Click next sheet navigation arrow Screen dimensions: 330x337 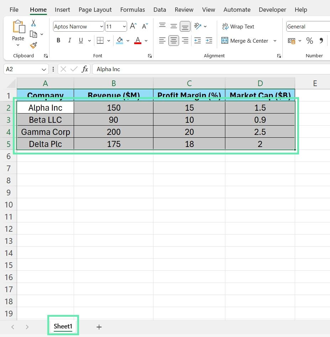tap(27, 327)
